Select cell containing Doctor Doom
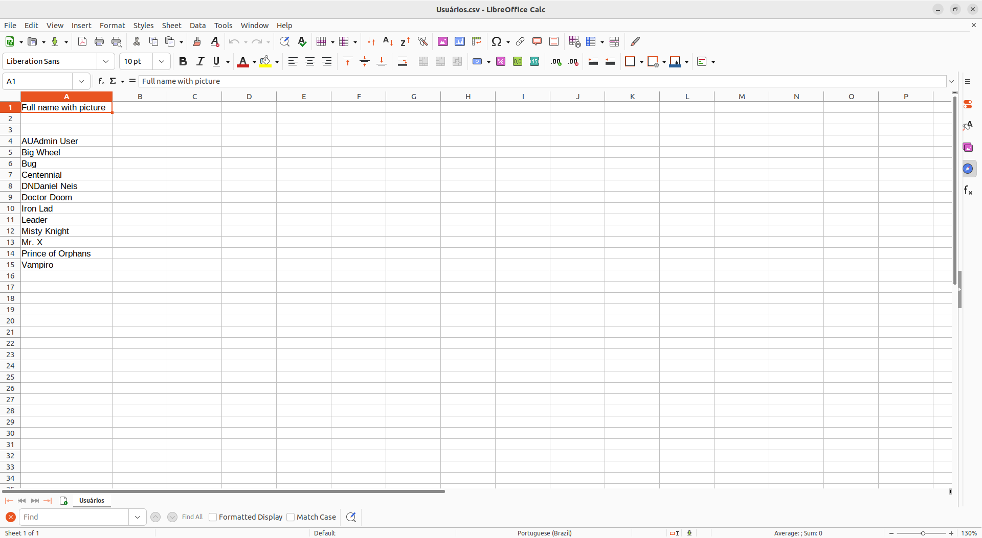 (x=66, y=197)
